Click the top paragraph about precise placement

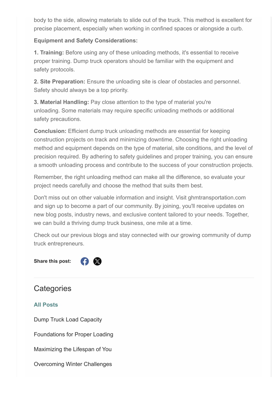[143, 24]
